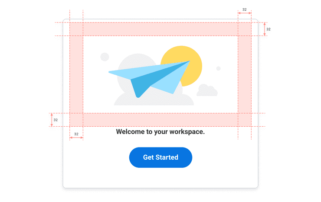
Task: Click the pink right padding band
Action: (245, 74)
